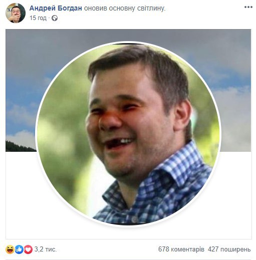Click 'оновив основну світлину' post text
Screen dimensions: 256x260
coord(125,8)
